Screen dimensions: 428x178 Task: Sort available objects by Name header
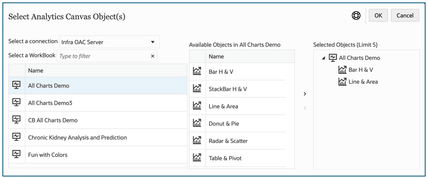click(250, 56)
